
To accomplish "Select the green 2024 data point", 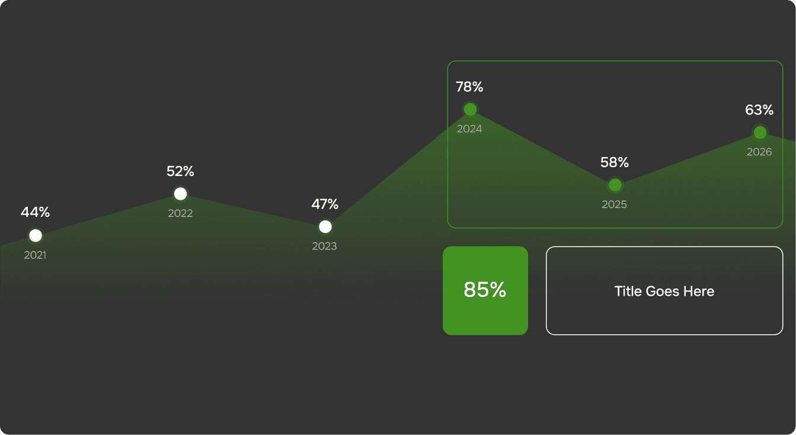I will 470,109.
